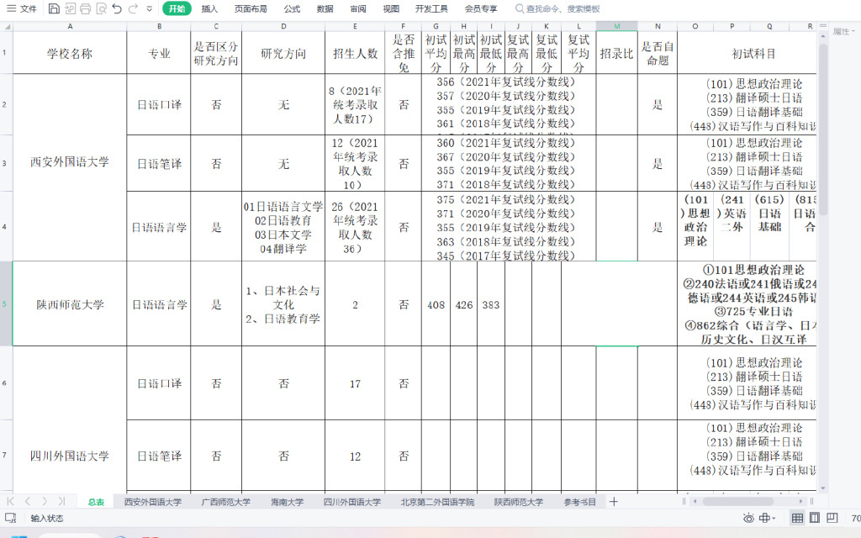
Task: Select row 5 header
Action: coord(6,303)
